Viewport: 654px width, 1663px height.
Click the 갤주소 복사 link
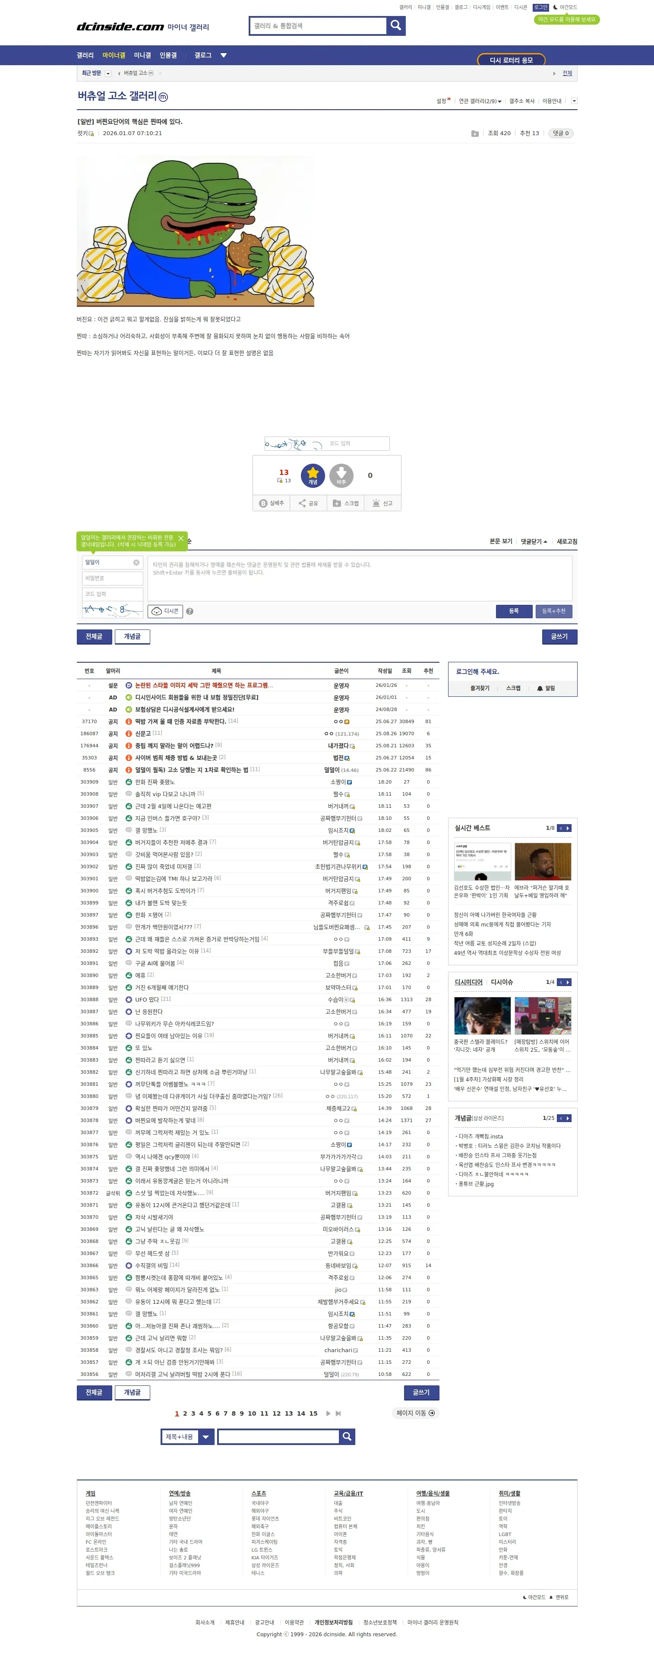[521, 101]
